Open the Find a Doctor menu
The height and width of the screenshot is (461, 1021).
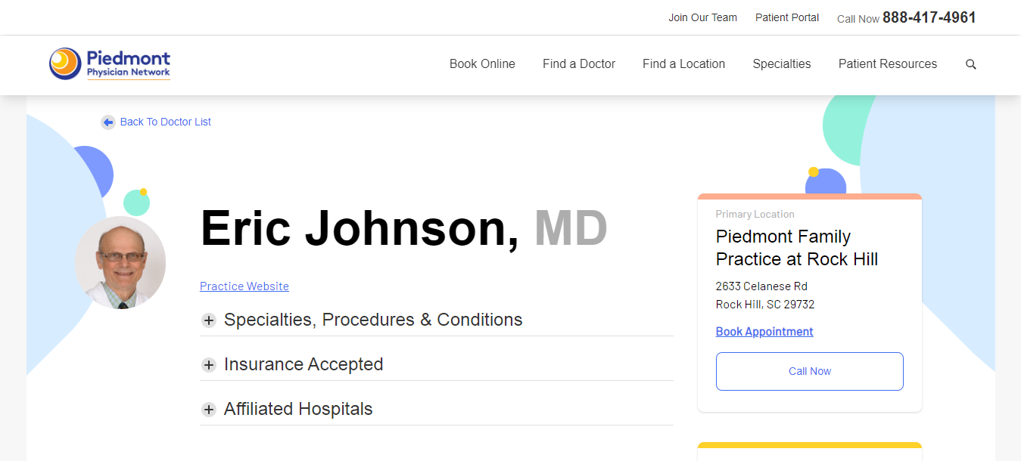pos(579,64)
